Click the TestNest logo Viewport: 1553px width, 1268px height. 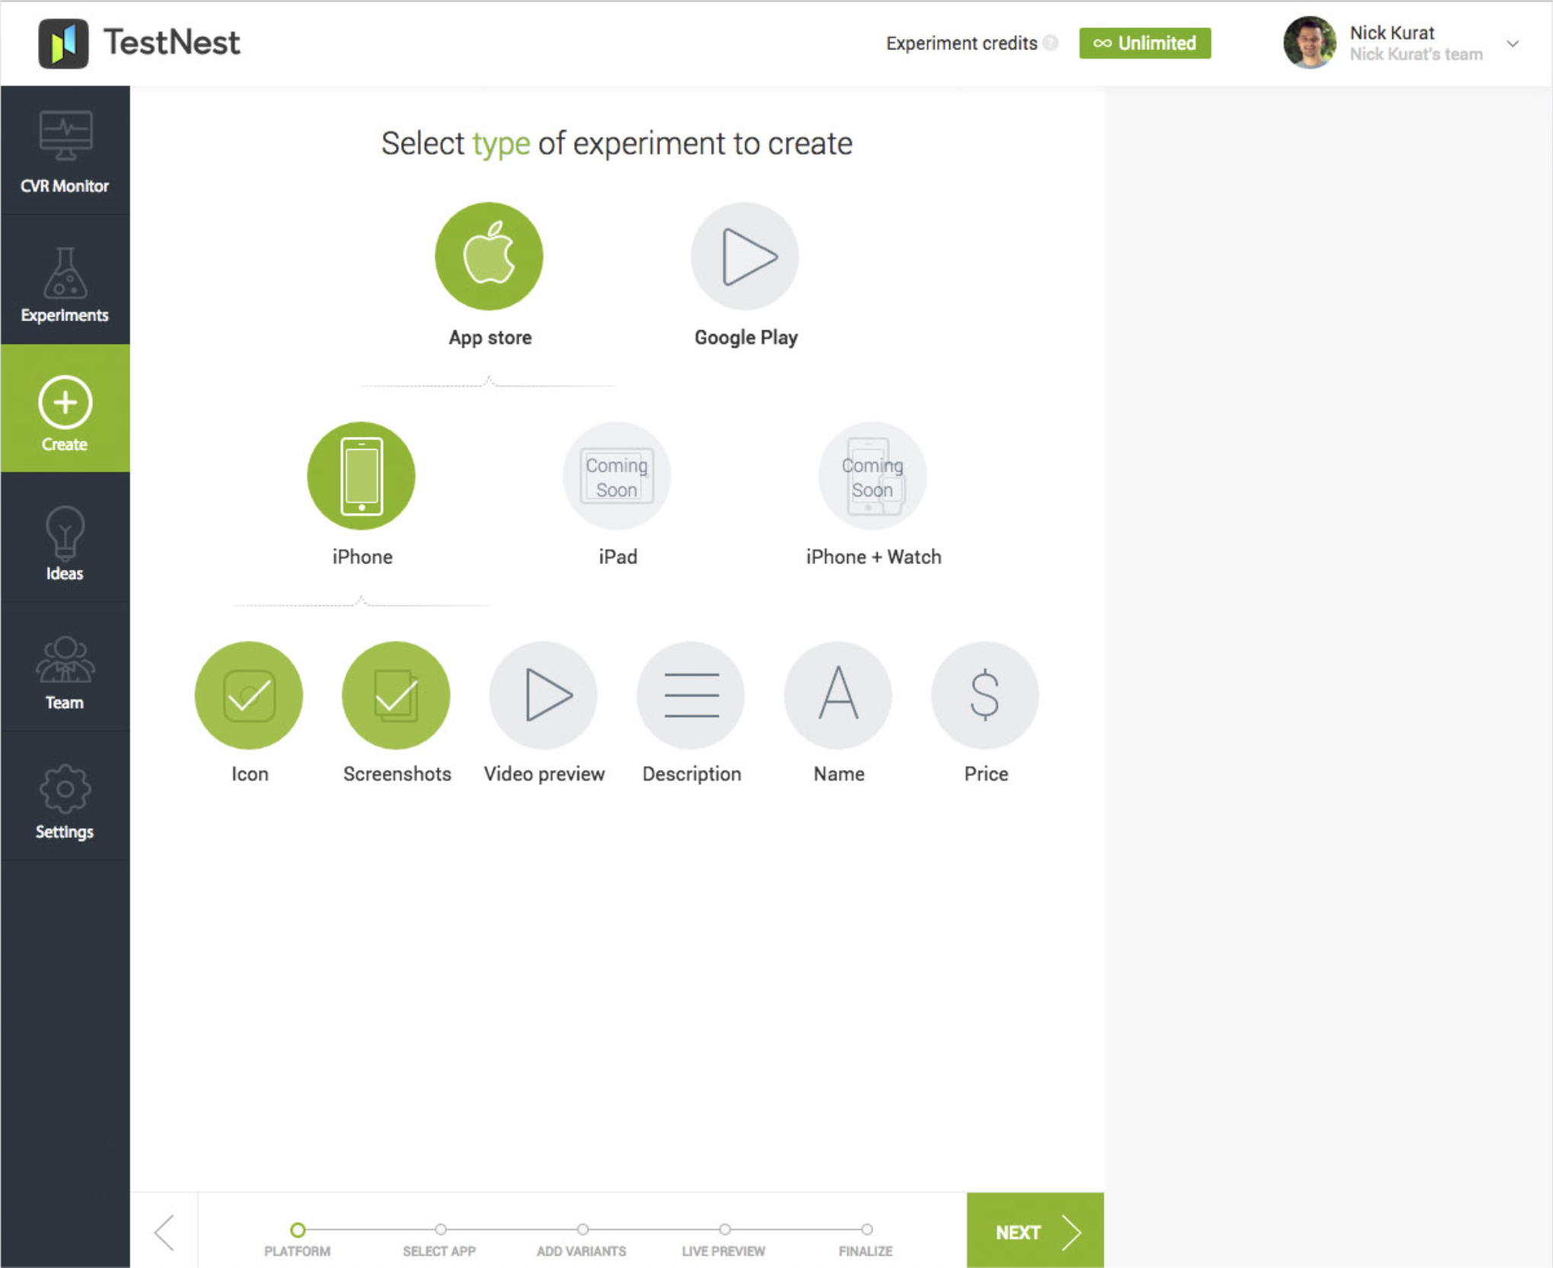140,43
